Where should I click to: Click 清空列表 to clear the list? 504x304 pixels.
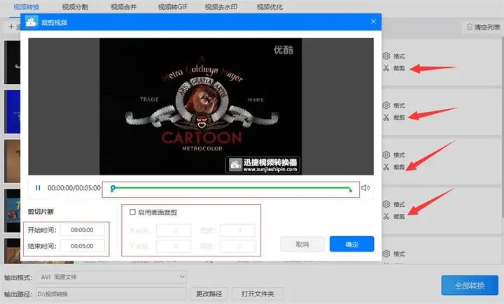(x=484, y=27)
